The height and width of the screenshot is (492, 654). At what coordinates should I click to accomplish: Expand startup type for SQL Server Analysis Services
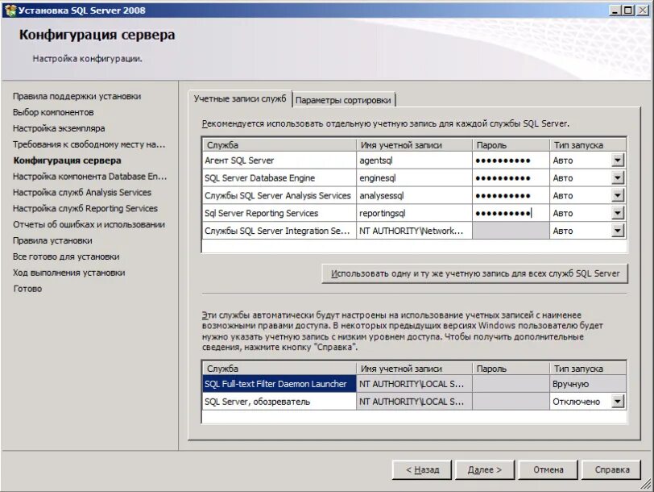coord(617,195)
